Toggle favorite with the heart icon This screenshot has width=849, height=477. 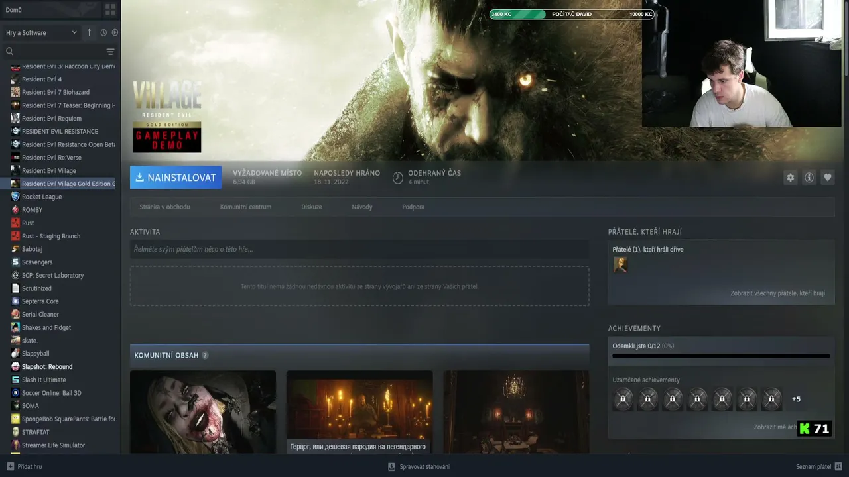click(x=827, y=178)
